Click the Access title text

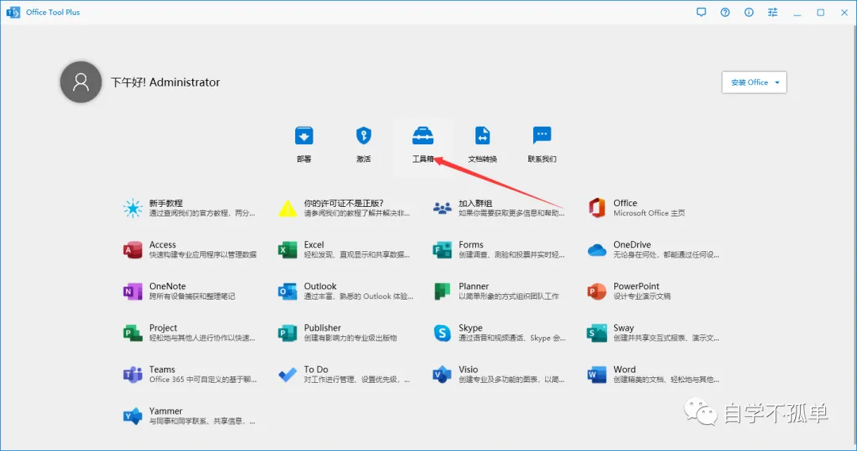pyautogui.click(x=163, y=245)
